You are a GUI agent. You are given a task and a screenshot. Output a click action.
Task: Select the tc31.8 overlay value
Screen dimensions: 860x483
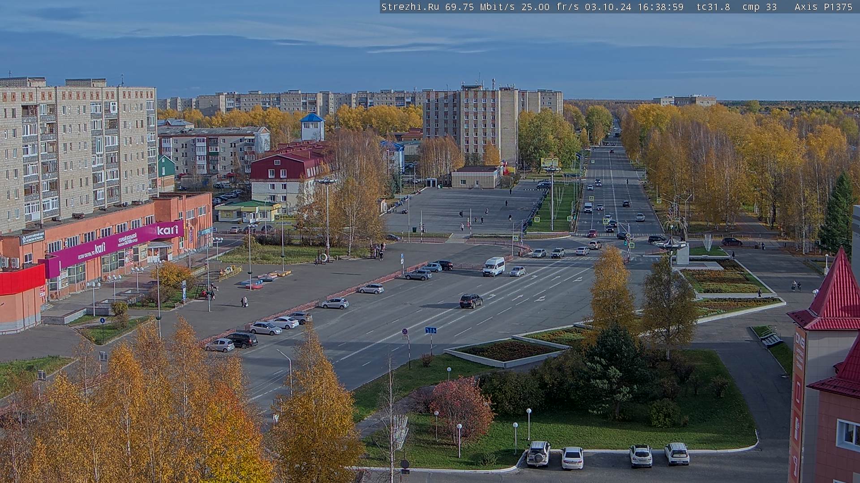(713, 7)
